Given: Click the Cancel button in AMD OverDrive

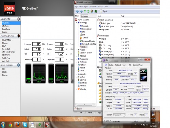Looking at the screenshot, I should pos(90,113).
